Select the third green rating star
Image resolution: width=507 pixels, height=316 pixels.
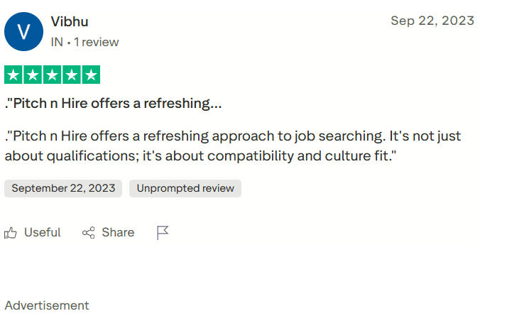pos(52,75)
